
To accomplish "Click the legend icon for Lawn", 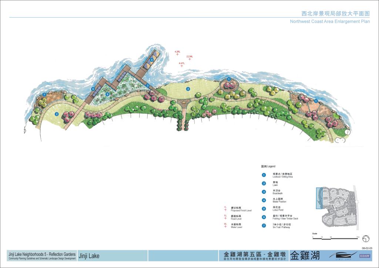I will pyautogui.click(x=264, y=183).
